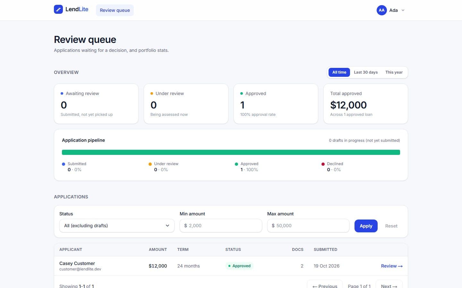Click the 19 Oct 2026 submitted date
The width and height of the screenshot is (462, 288).
coord(327,266)
